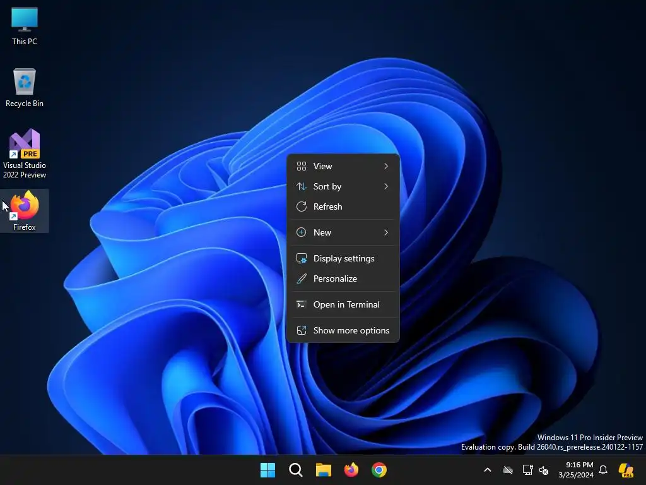Open the Windows Start menu

point(267,470)
